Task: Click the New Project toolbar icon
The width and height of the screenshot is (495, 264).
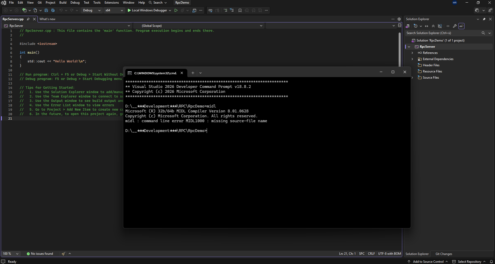Action: click(x=24, y=10)
